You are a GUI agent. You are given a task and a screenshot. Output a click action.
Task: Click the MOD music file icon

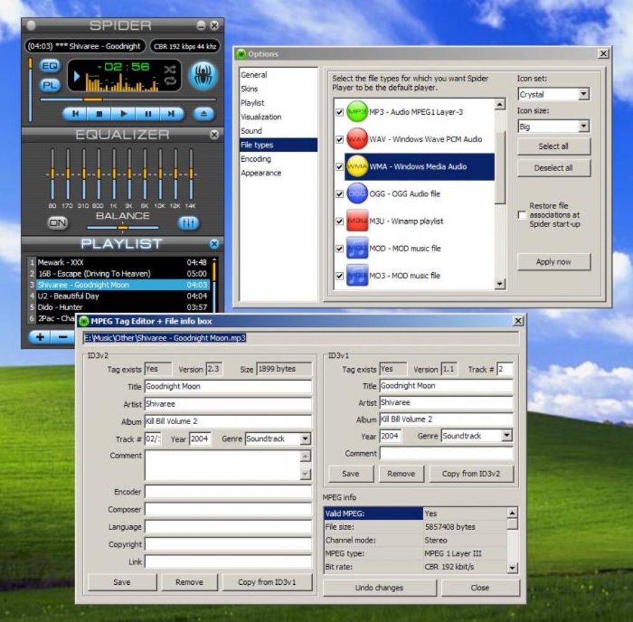357,248
